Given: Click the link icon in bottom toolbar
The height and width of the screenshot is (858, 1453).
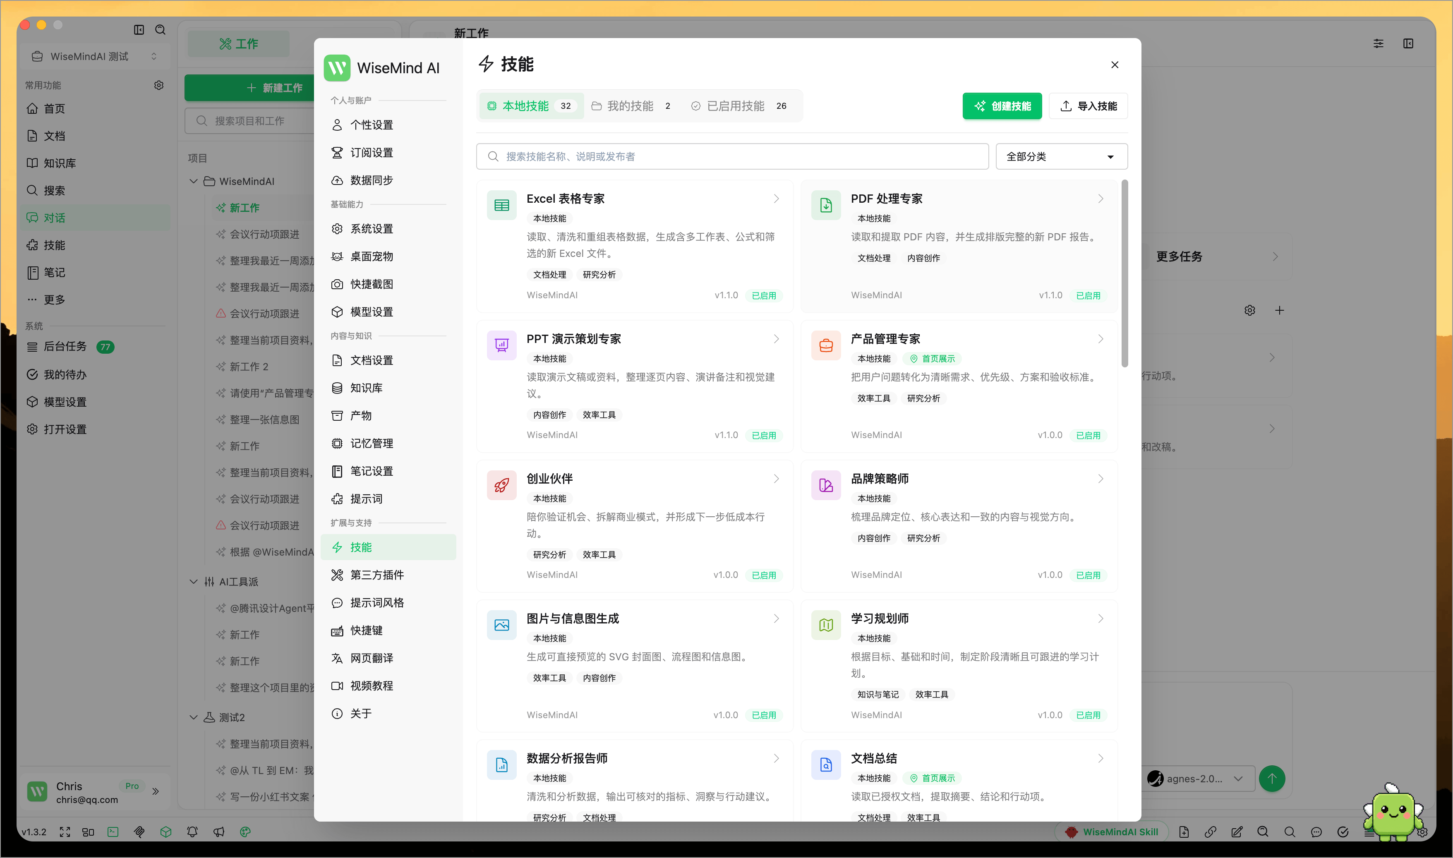Looking at the screenshot, I should click(1210, 832).
